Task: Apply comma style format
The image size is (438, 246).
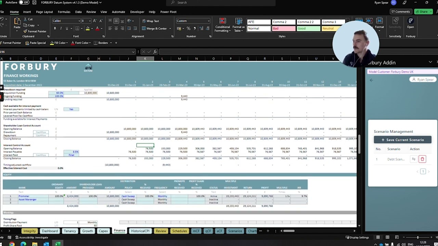Action: tap(195, 28)
